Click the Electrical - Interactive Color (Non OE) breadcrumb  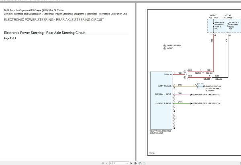click(x=107, y=14)
